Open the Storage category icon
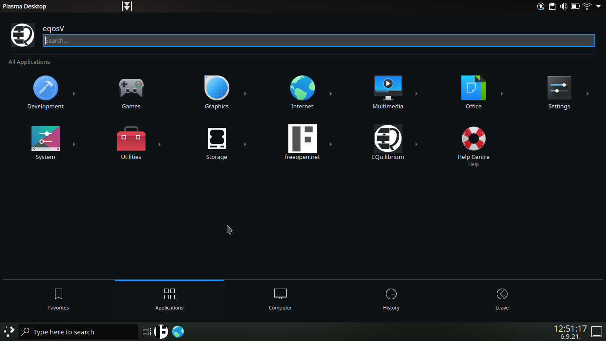The image size is (606, 341). 216,139
